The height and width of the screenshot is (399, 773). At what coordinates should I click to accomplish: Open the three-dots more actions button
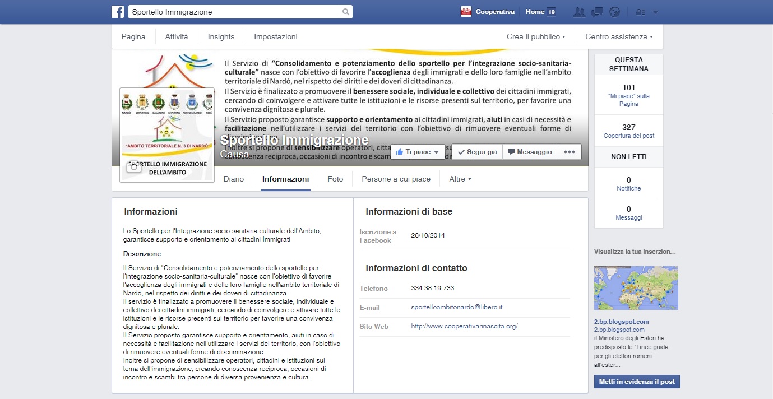click(x=569, y=152)
